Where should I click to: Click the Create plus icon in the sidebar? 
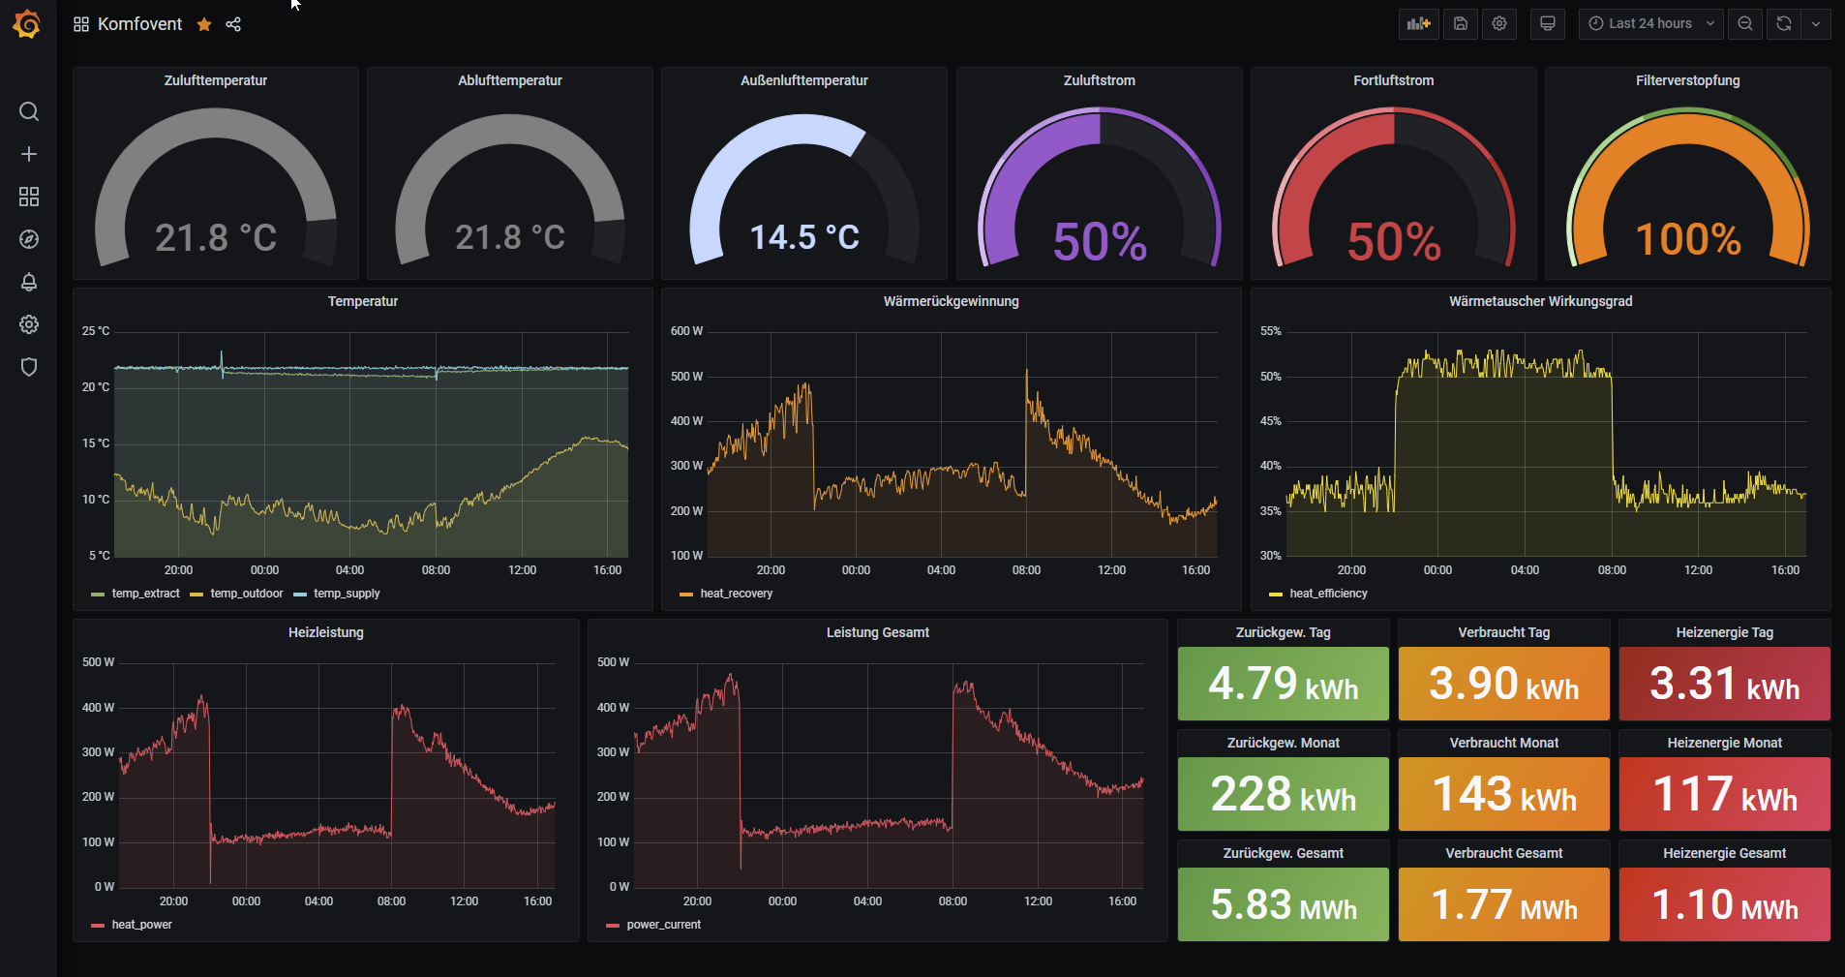[x=29, y=154]
